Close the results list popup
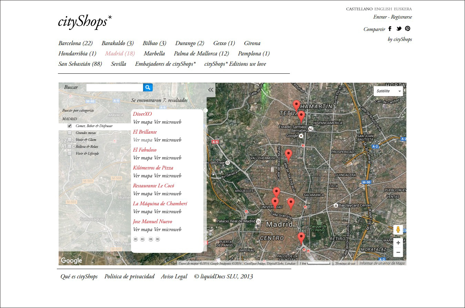The height and width of the screenshot is (308, 465). 205,111
